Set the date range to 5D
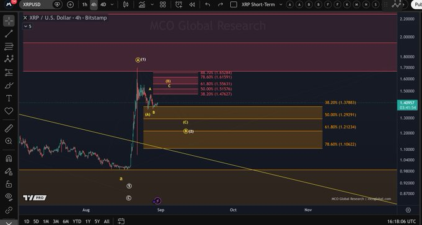This screenshot has height=225, width=422. tap(36, 221)
